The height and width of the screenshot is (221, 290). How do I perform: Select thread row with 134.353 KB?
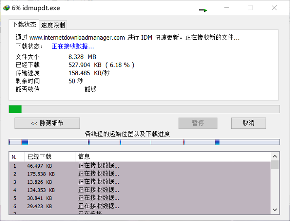tap(140, 190)
